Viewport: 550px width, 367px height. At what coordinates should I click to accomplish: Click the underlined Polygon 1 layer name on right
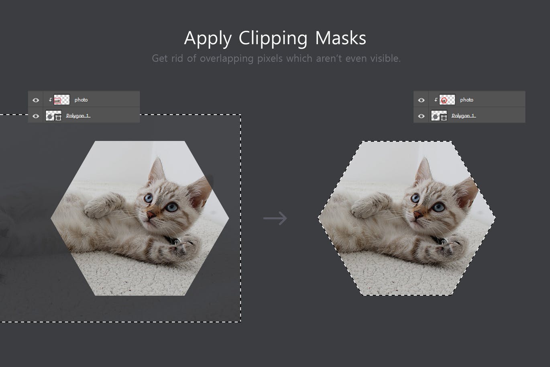pyautogui.click(x=464, y=116)
